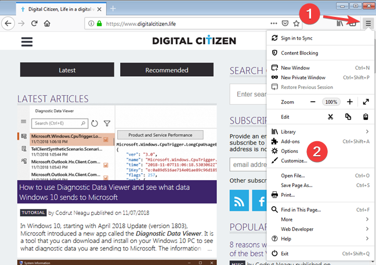
Task: Expand the Library submenu
Action: pos(320,132)
